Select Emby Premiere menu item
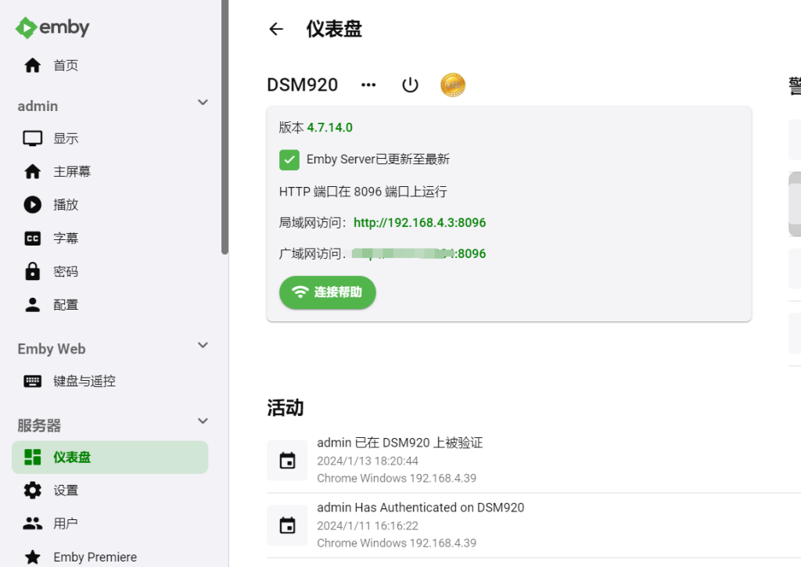The height and width of the screenshot is (567, 801). pos(110,557)
